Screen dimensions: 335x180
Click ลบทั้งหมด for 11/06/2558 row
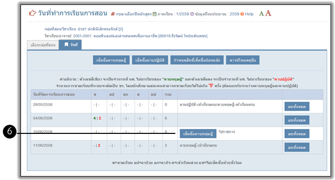click(x=297, y=147)
